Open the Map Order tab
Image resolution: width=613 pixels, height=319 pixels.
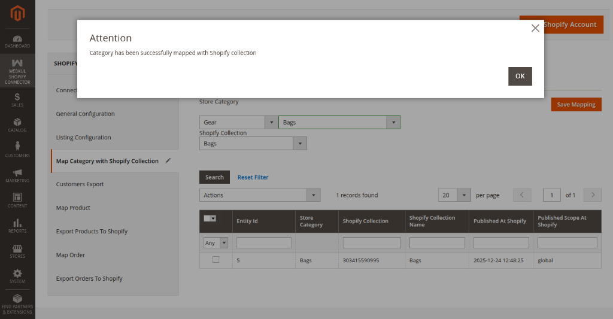click(x=71, y=255)
